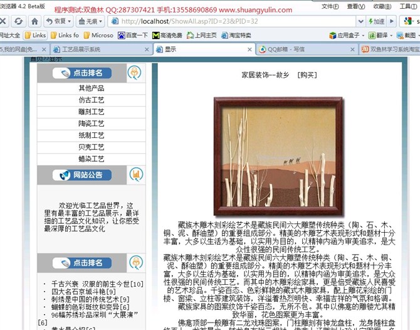Open the 其他产品 category
This screenshot has width=420, height=330.
tap(92, 88)
